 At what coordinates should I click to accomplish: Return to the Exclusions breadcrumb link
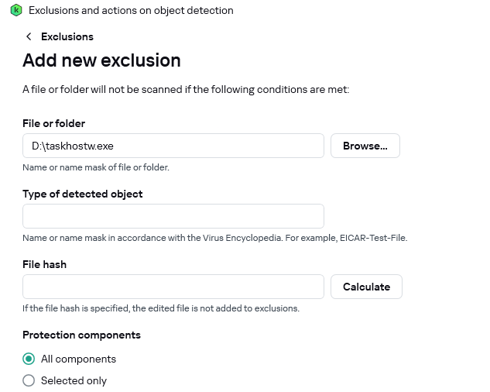(x=67, y=36)
